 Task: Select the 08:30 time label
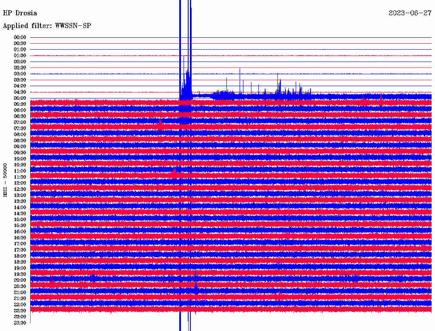20,141
